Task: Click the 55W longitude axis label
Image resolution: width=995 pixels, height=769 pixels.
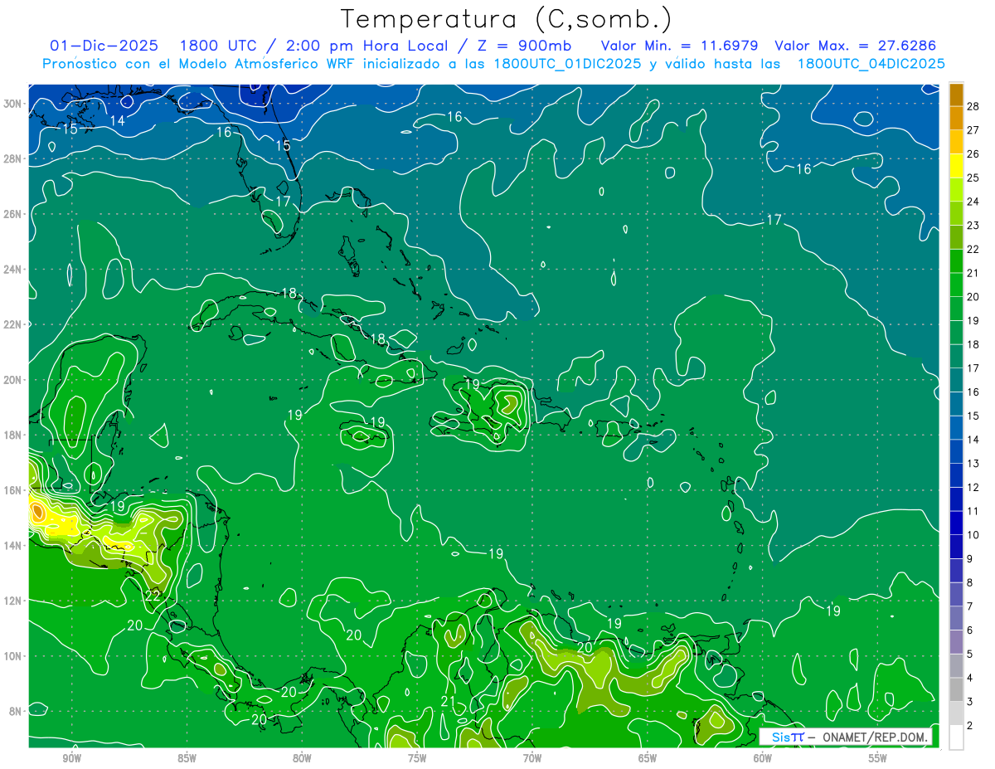Action: [877, 758]
